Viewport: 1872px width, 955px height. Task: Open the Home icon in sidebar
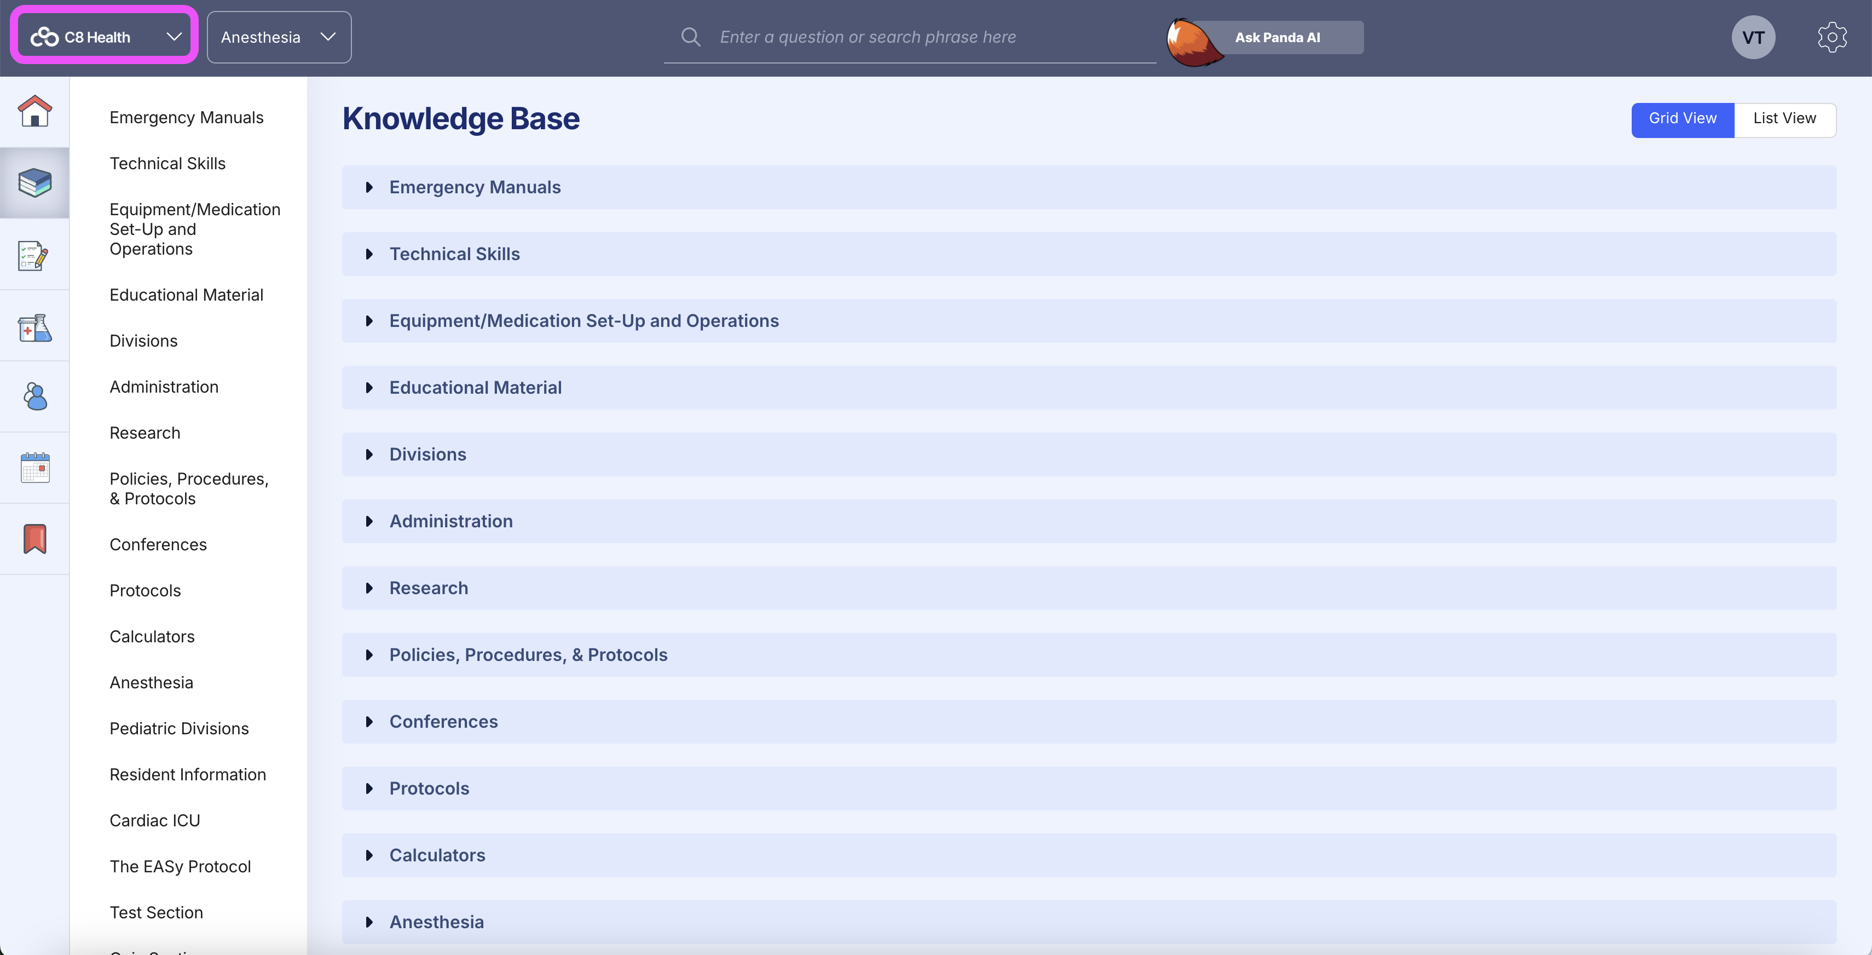[35, 111]
